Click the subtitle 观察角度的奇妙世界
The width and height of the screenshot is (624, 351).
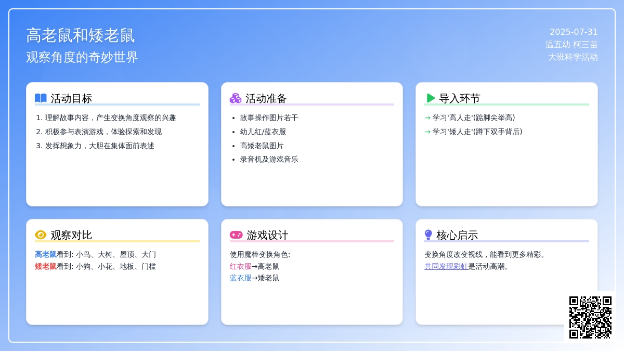(82, 57)
